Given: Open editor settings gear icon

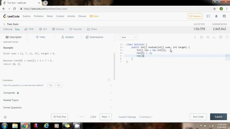Looking at the screenshot, I should [221, 37].
